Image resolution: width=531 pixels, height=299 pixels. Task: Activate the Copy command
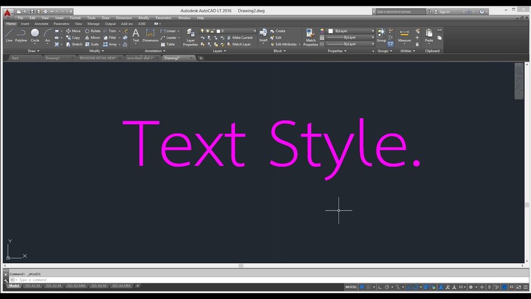pyautogui.click(x=73, y=38)
